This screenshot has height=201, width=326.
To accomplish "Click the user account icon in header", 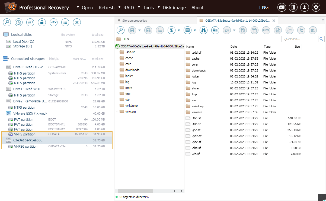I will 304,8.
